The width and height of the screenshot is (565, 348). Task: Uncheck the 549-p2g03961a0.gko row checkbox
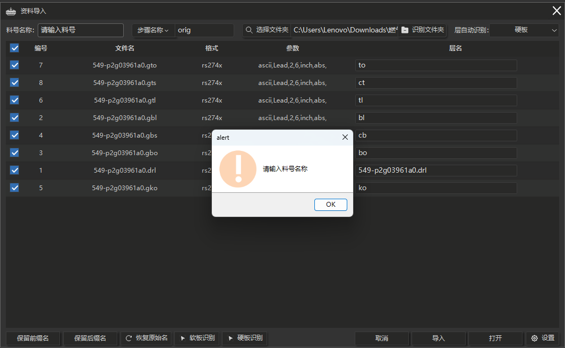[x=14, y=188]
